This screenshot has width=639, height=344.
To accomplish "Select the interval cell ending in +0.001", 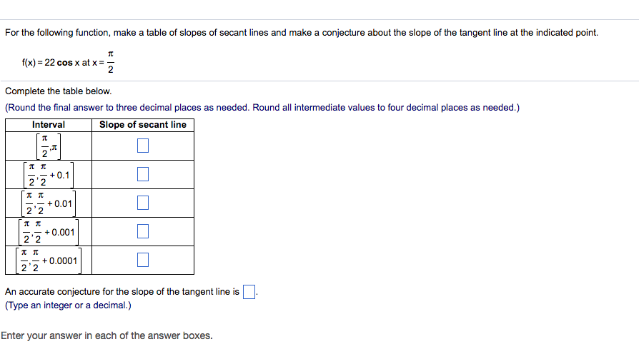I will (x=48, y=232).
